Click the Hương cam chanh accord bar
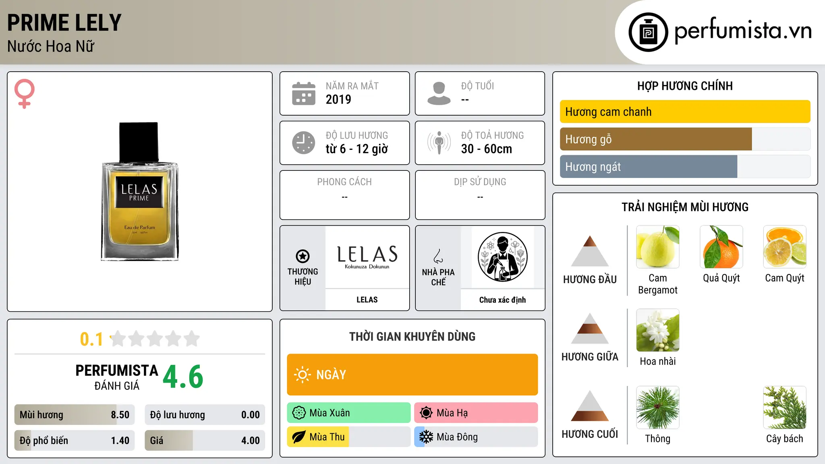The image size is (825, 464). click(685, 112)
